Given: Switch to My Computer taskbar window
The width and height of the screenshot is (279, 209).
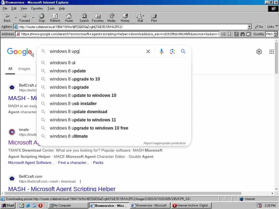Looking at the screenshot, I should click(68, 205).
